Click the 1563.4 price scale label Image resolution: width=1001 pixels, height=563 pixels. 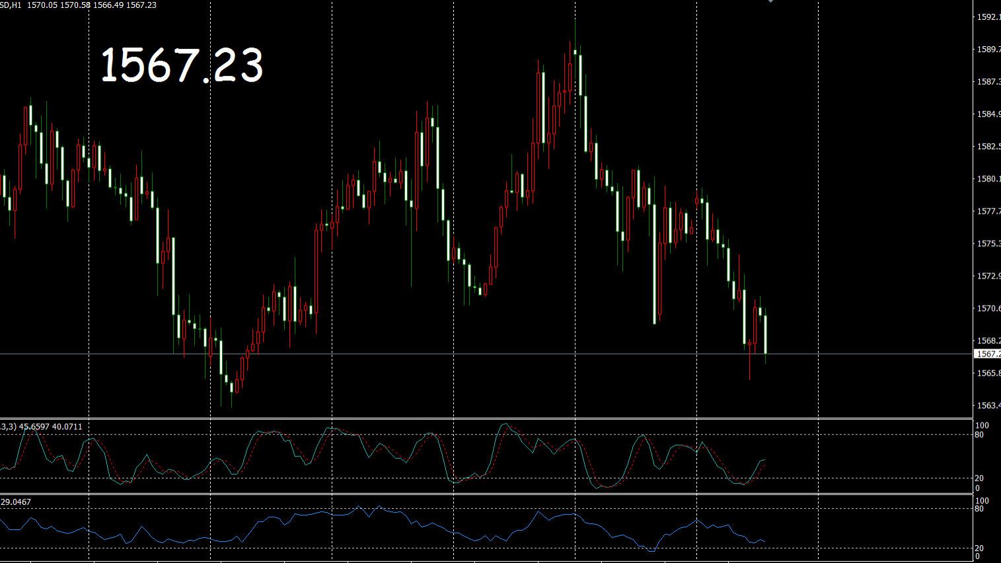click(x=988, y=405)
